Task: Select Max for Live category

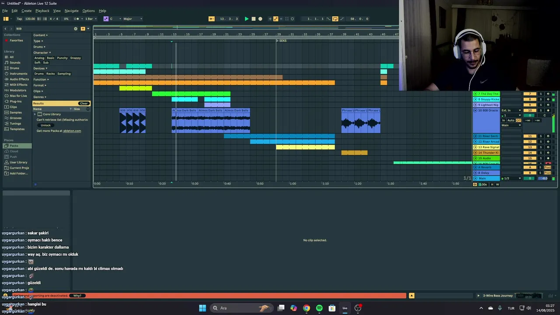Action: [x=18, y=96]
